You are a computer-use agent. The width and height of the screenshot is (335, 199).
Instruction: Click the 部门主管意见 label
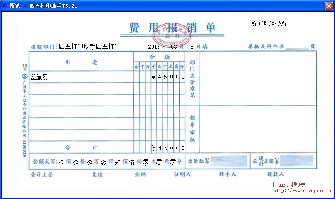click(x=192, y=79)
